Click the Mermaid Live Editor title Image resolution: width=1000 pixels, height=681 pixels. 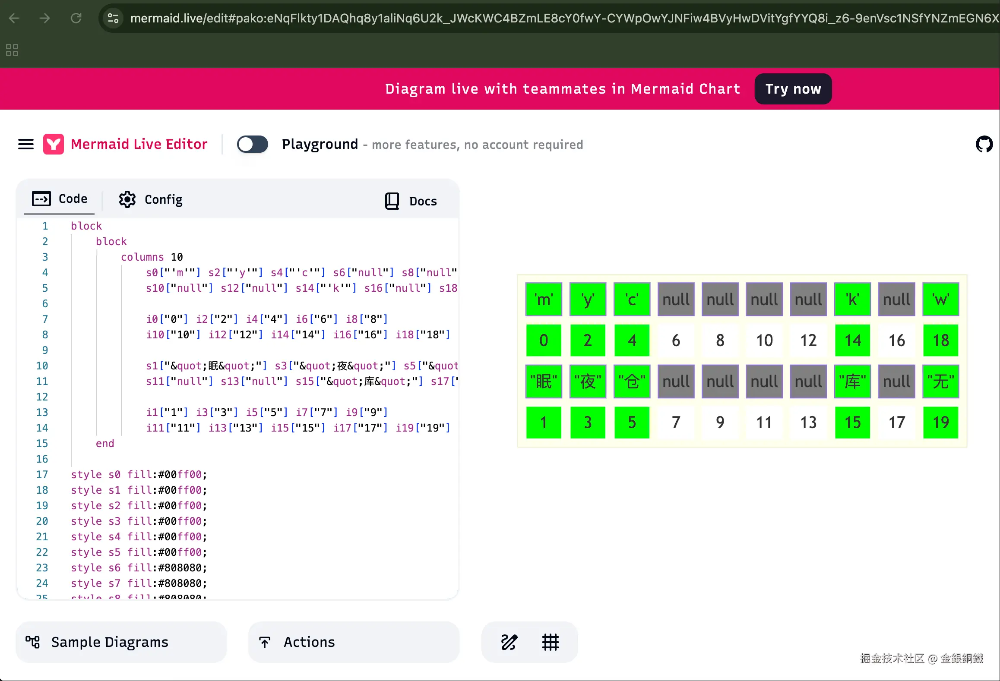click(139, 144)
